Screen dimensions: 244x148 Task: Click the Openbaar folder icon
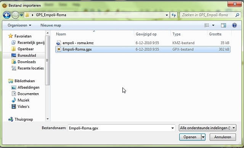14,49
